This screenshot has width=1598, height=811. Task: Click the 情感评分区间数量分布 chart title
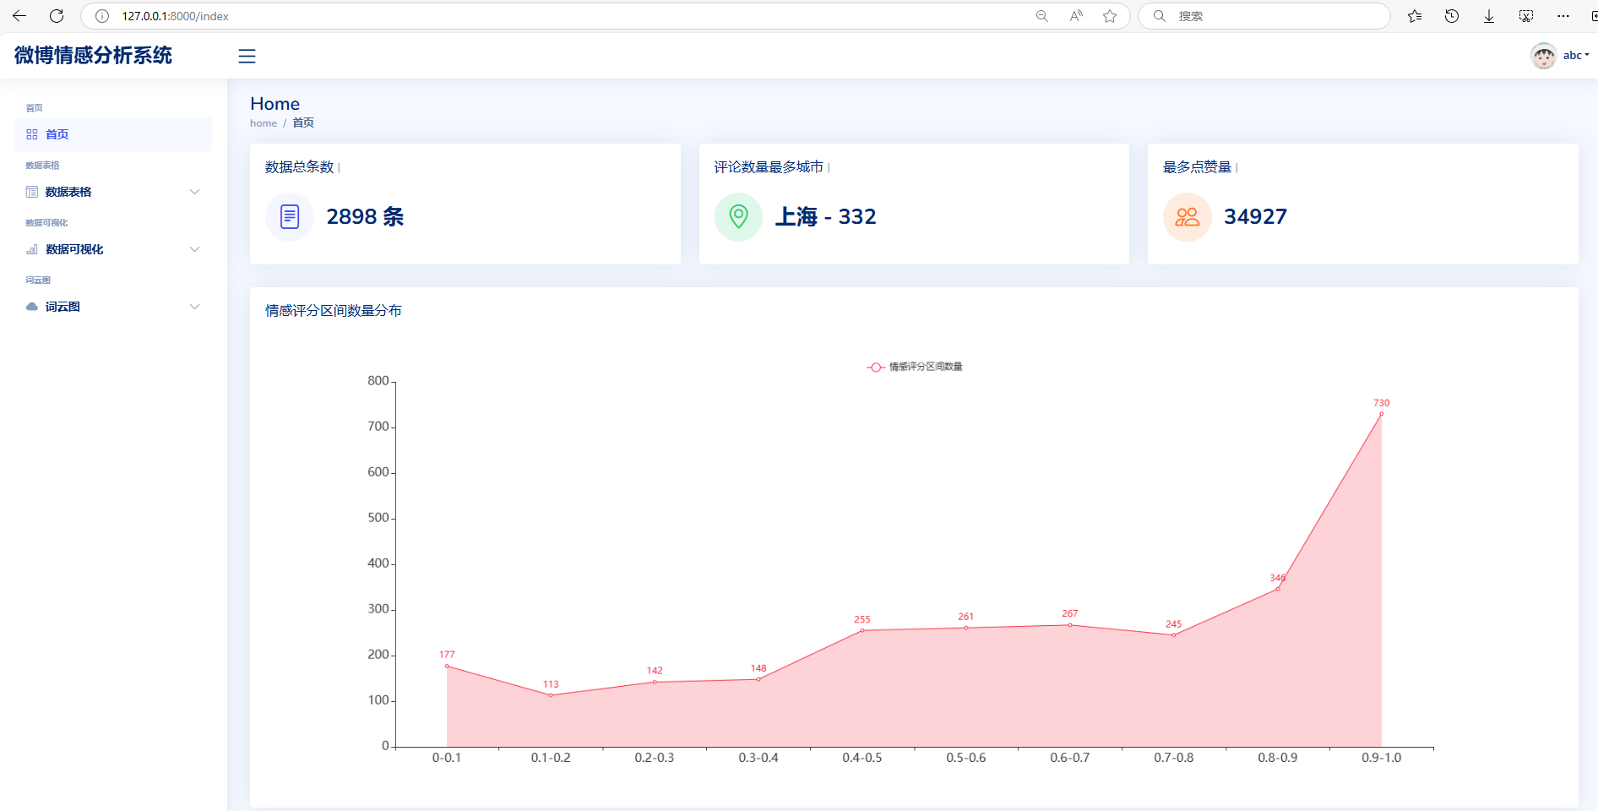(334, 311)
